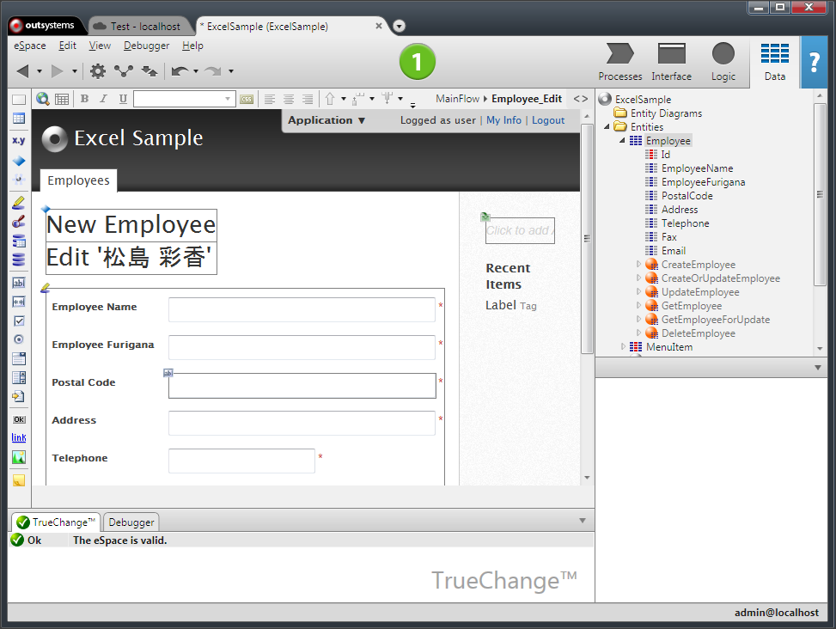Open the View menu
This screenshot has width=836, height=629.
pos(100,46)
